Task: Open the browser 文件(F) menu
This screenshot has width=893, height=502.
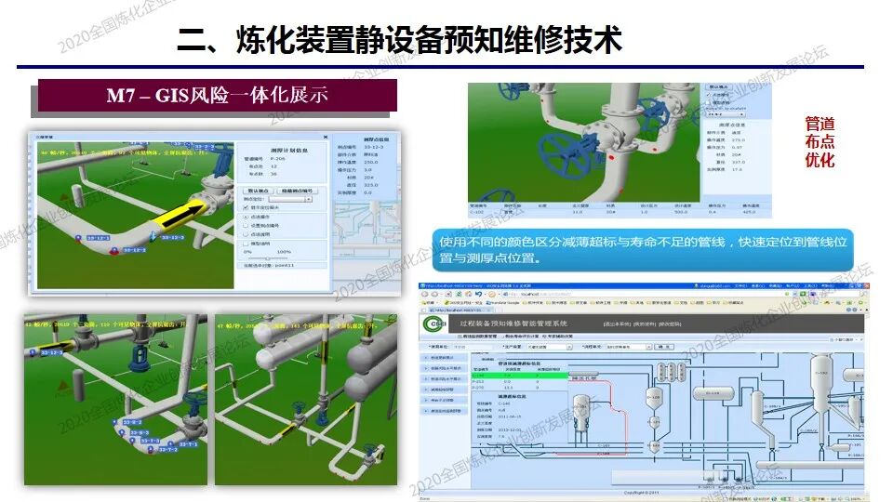Action: 740,285
